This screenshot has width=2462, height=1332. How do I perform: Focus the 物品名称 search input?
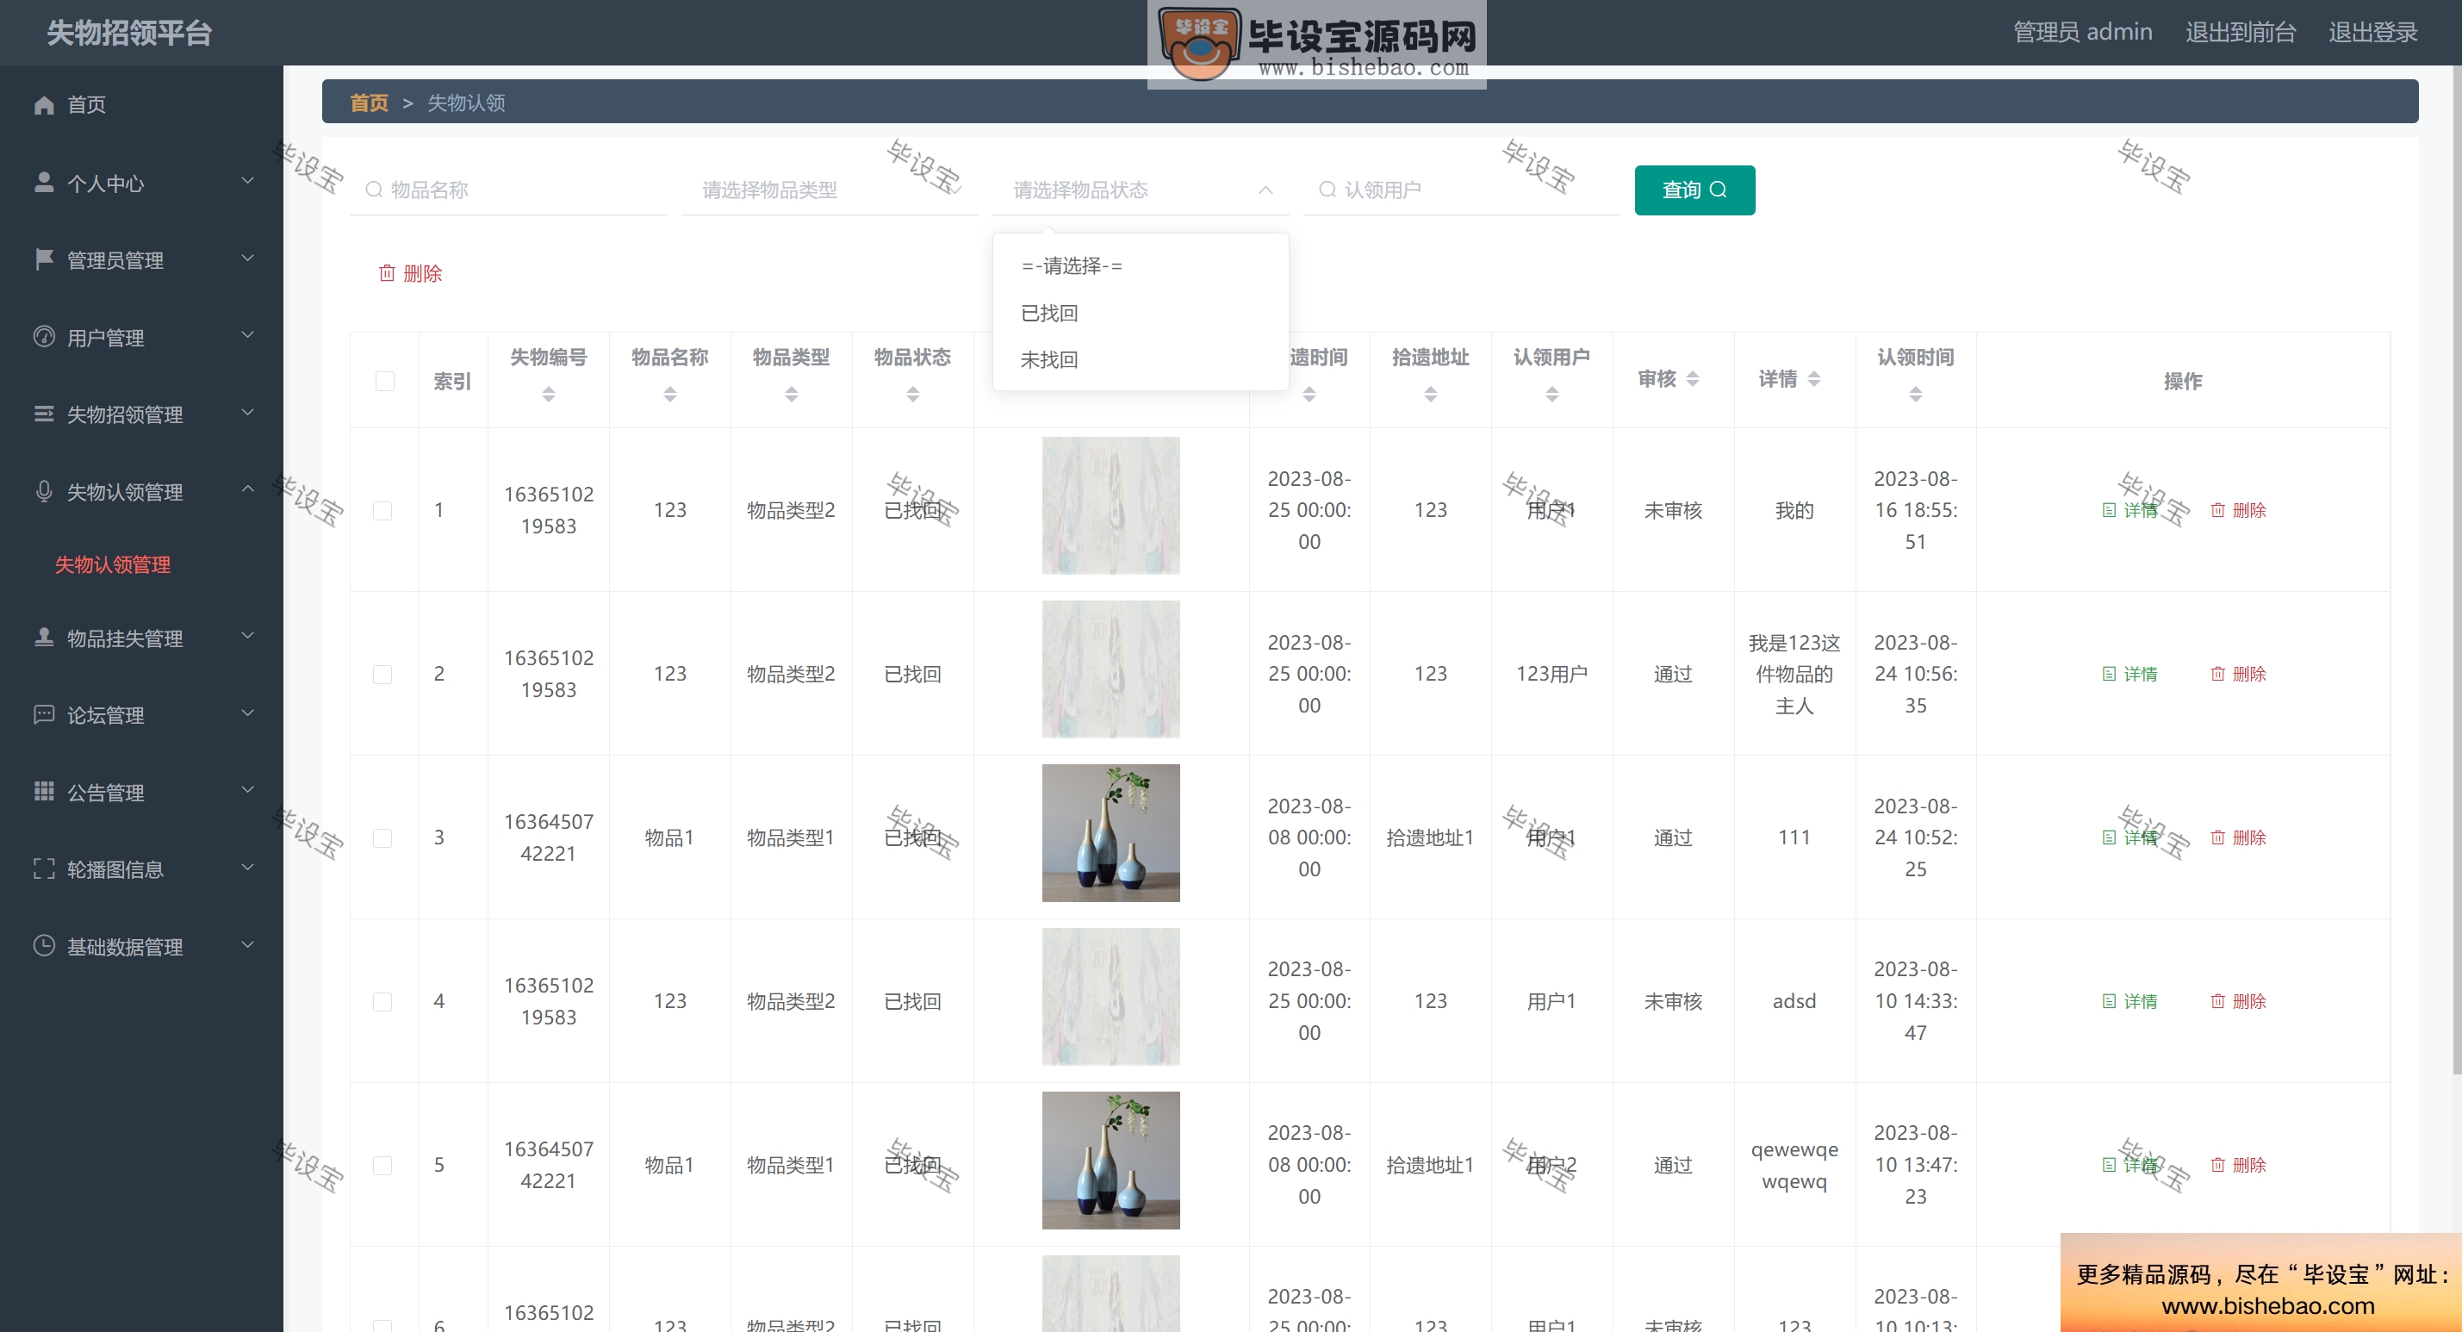pyautogui.click(x=508, y=190)
